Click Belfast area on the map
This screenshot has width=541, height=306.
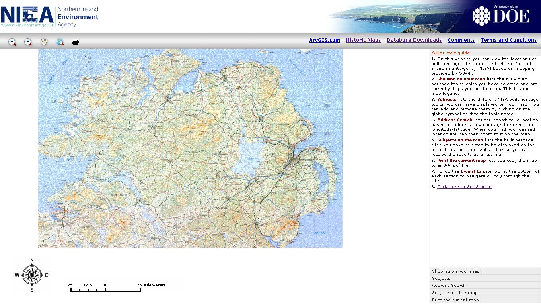coord(293,159)
